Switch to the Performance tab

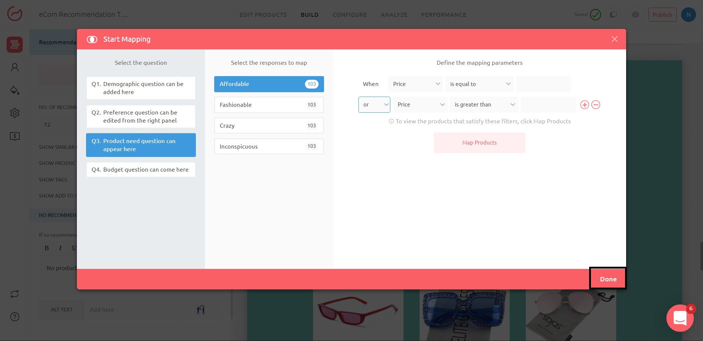coord(444,15)
